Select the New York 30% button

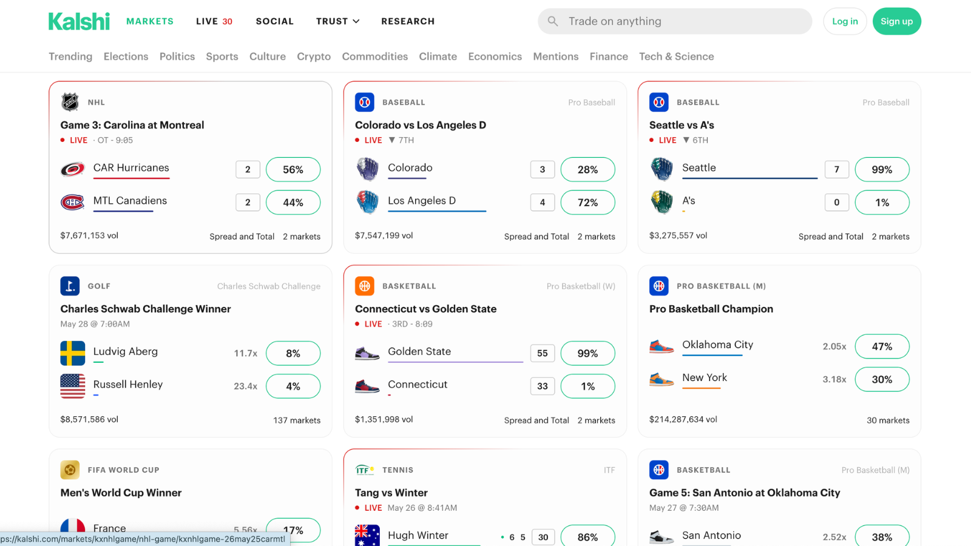pyautogui.click(x=882, y=379)
